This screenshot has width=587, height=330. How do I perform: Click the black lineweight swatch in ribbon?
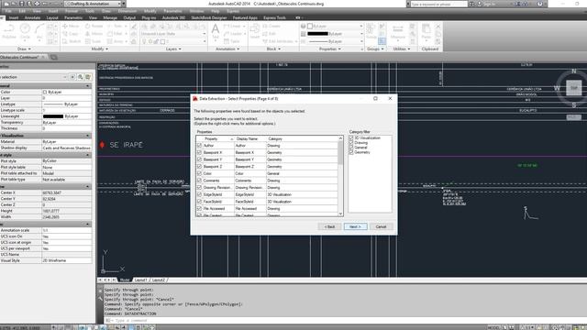[317, 34]
